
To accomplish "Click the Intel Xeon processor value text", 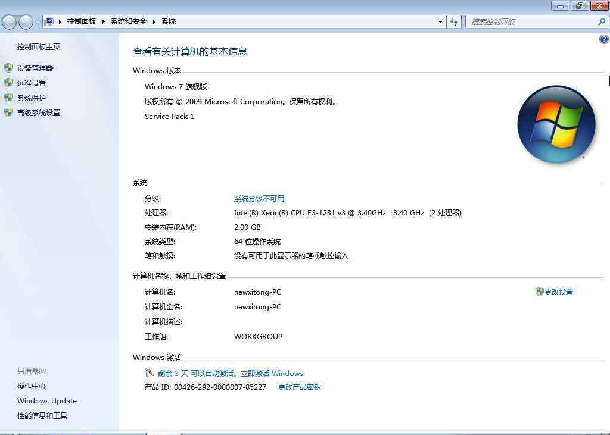I will 348,212.
